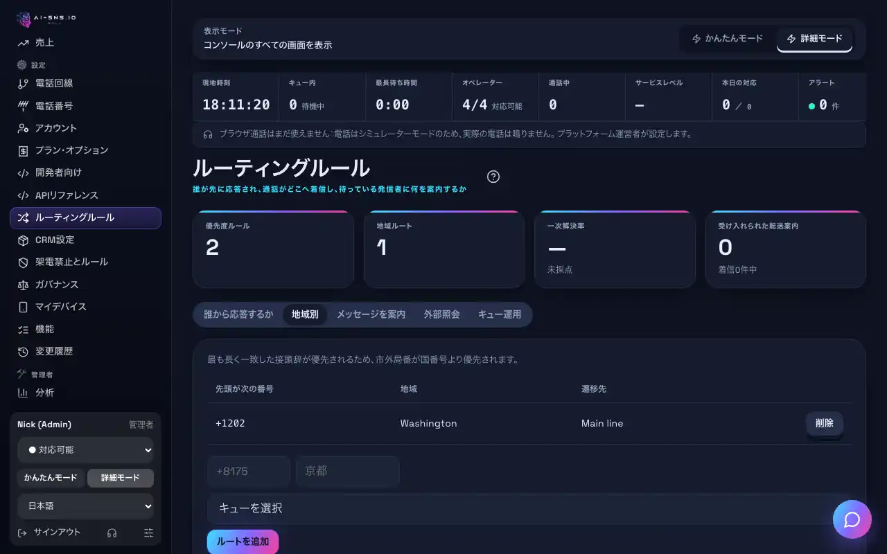Select 詳細モード in the user panel
Screen dimensions: 887x554
[121, 478]
